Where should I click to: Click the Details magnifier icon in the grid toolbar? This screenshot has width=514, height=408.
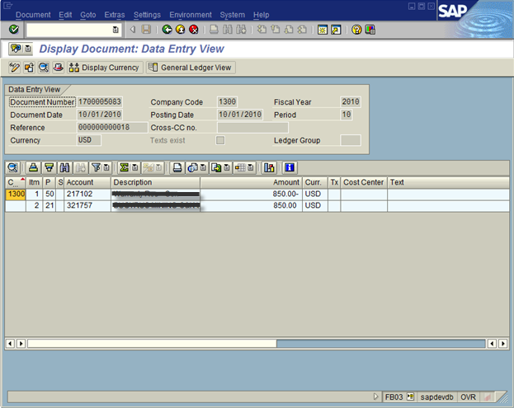(x=12, y=168)
